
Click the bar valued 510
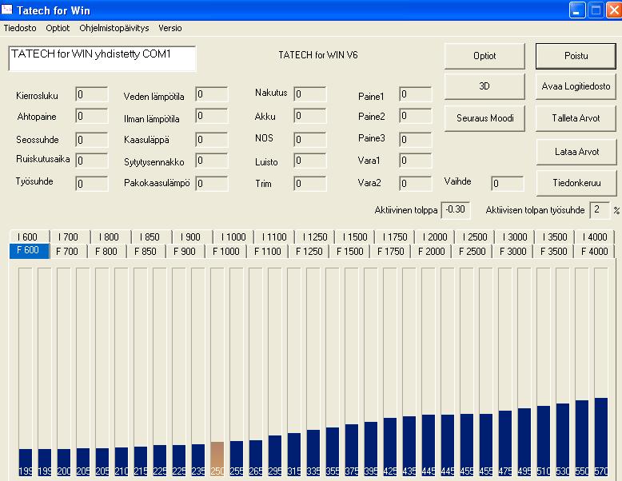544,440
